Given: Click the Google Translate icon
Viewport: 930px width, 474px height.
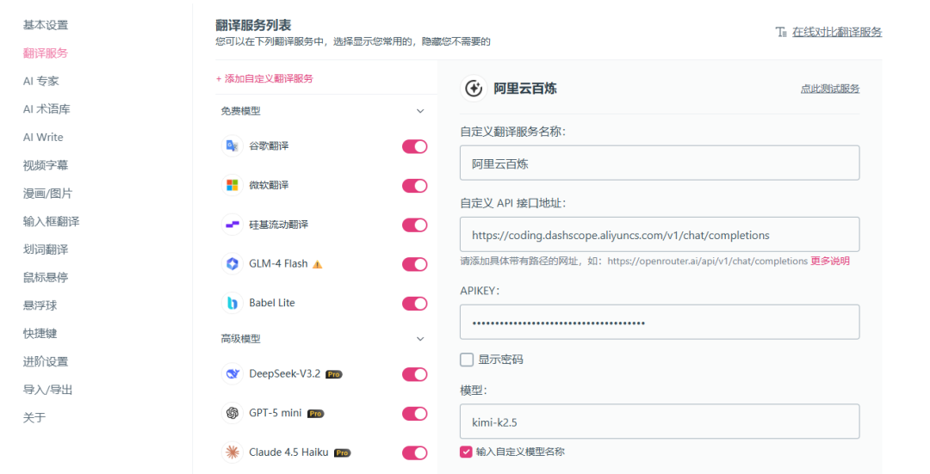Looking at the screenshot, I should click(x=232, y=146).
